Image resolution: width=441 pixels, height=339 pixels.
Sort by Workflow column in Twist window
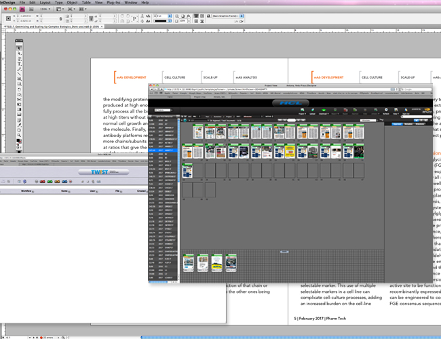pos(26,191)
